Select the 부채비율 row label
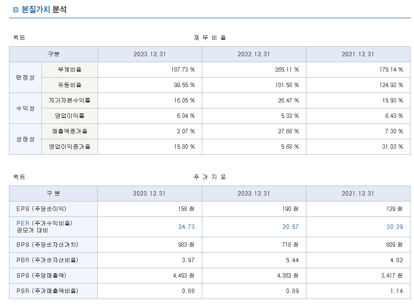 click(70, 70)
